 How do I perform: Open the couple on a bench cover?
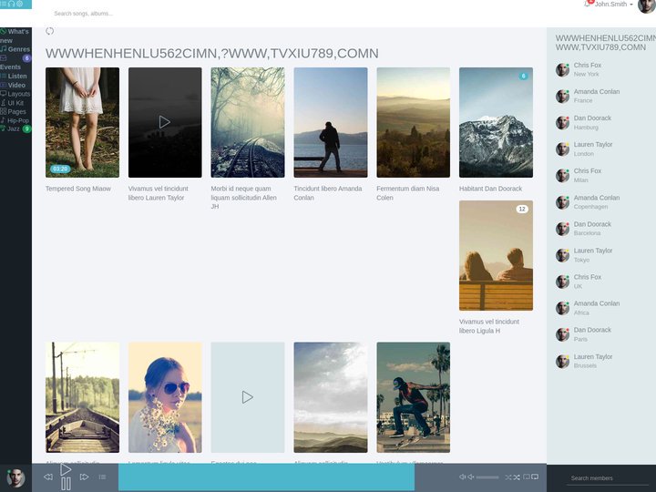[x=496, y=256]
